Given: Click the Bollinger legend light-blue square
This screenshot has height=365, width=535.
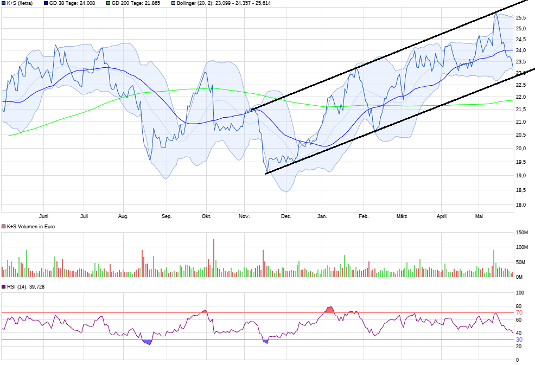Looking at the screenshot, I should [x=173, y=3].
